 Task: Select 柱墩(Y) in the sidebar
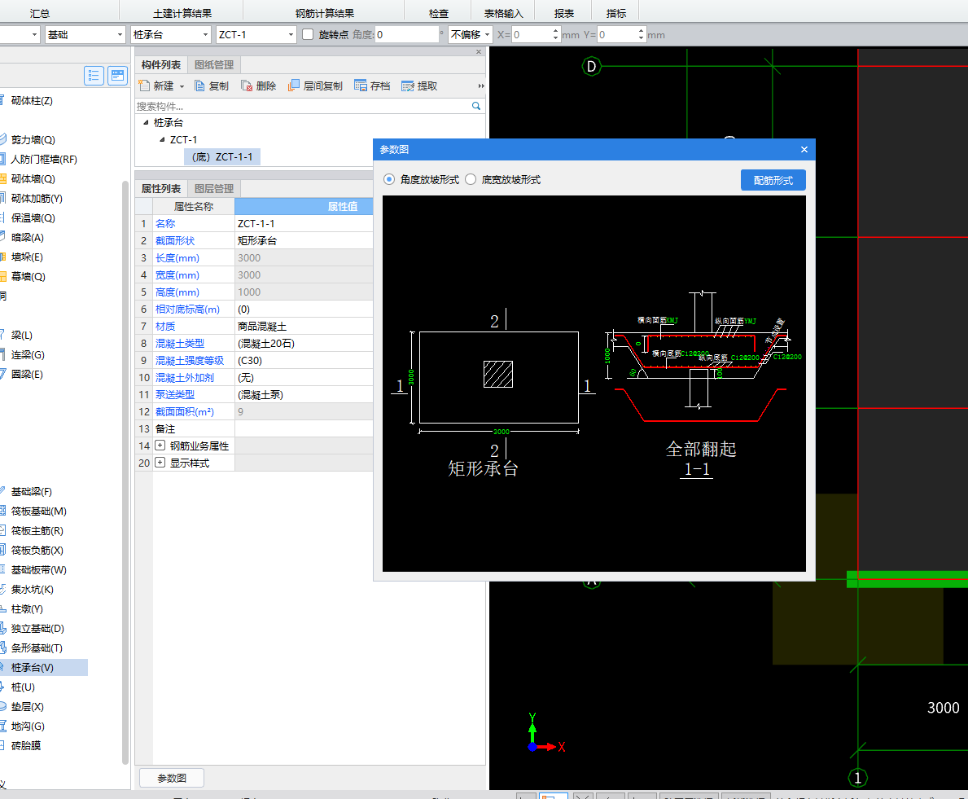(x=27, y=609)
